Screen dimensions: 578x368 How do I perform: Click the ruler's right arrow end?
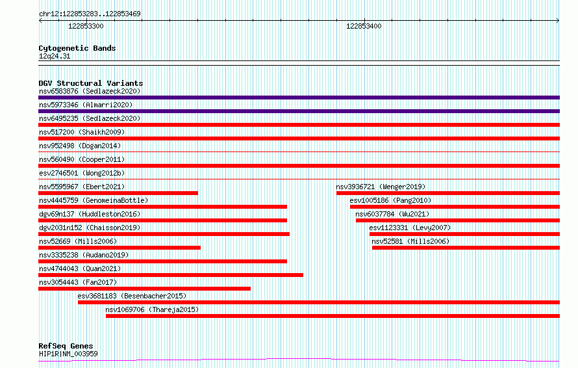click(x=558, y=20)
